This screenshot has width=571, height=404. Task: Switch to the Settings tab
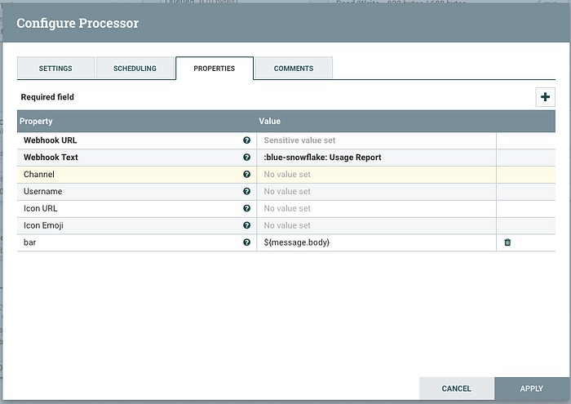55,68
